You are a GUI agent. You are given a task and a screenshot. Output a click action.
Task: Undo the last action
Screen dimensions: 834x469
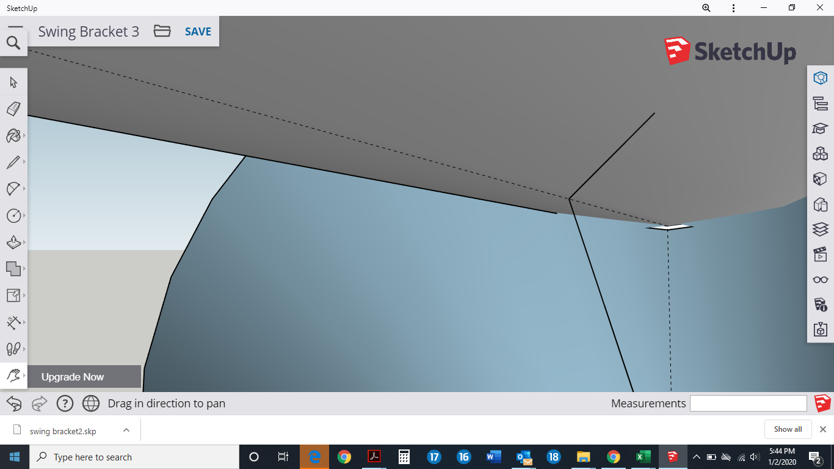pos(14,403)
